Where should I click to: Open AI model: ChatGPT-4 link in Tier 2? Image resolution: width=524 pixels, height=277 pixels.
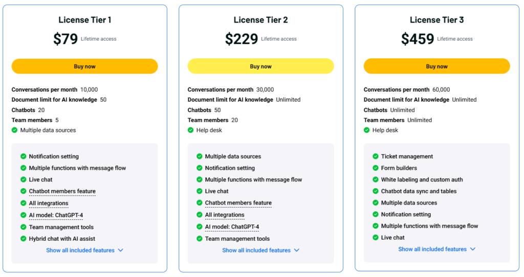tap(232, 227)
